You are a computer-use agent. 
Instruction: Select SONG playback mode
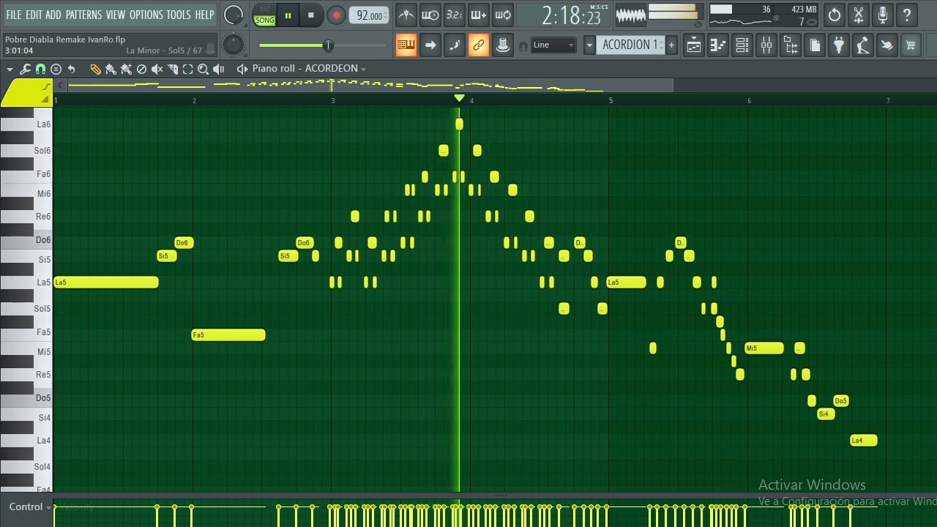click(265, 20)
